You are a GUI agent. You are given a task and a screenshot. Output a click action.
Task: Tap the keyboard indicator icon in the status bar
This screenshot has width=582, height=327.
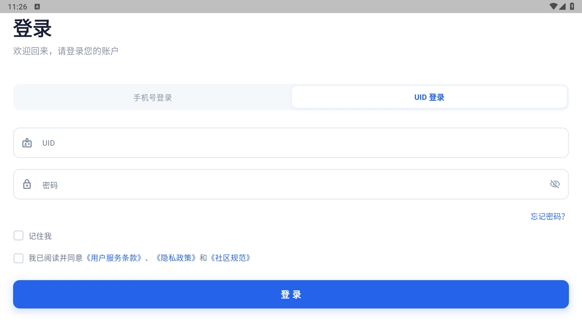[x=37, y=7]
